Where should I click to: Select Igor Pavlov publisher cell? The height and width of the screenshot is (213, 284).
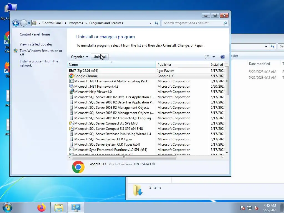(166, 71)
